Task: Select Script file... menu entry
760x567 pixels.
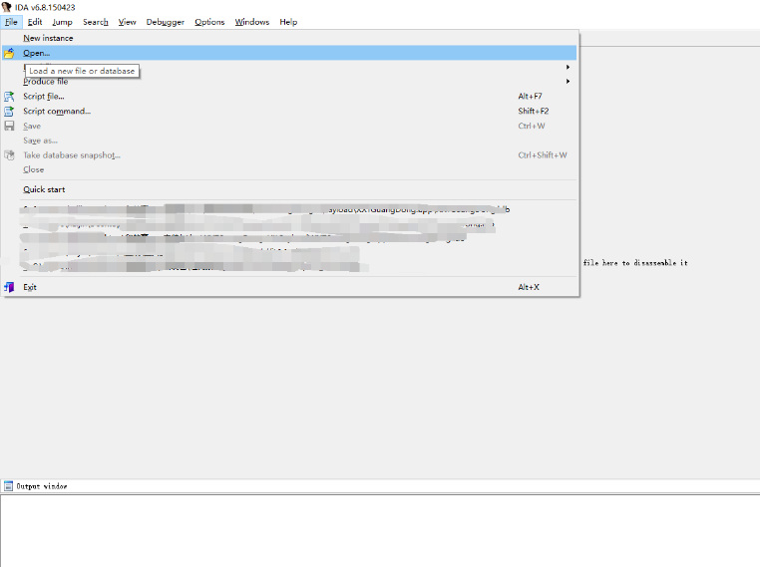Action: [289, 96]
